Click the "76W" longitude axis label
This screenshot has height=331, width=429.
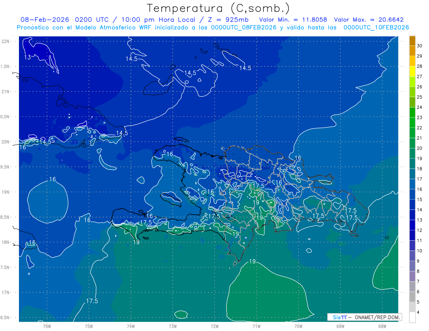47,326
